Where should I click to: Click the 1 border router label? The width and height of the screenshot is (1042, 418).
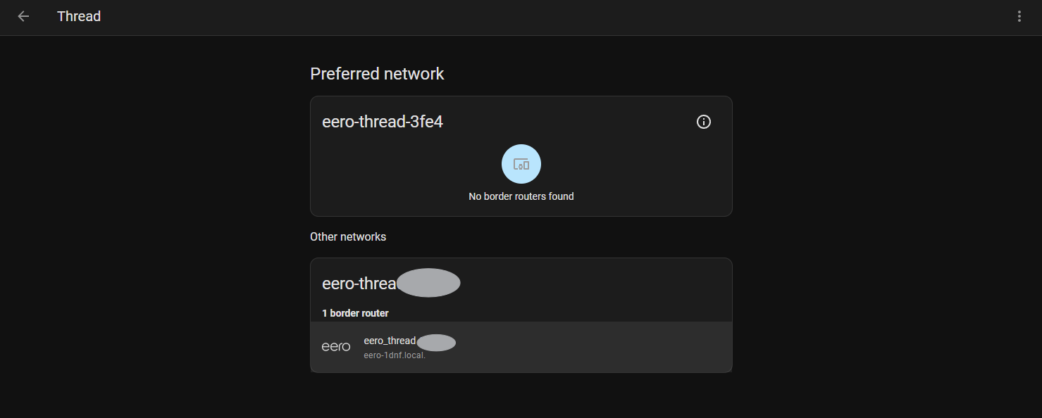(x=355, y=313)
